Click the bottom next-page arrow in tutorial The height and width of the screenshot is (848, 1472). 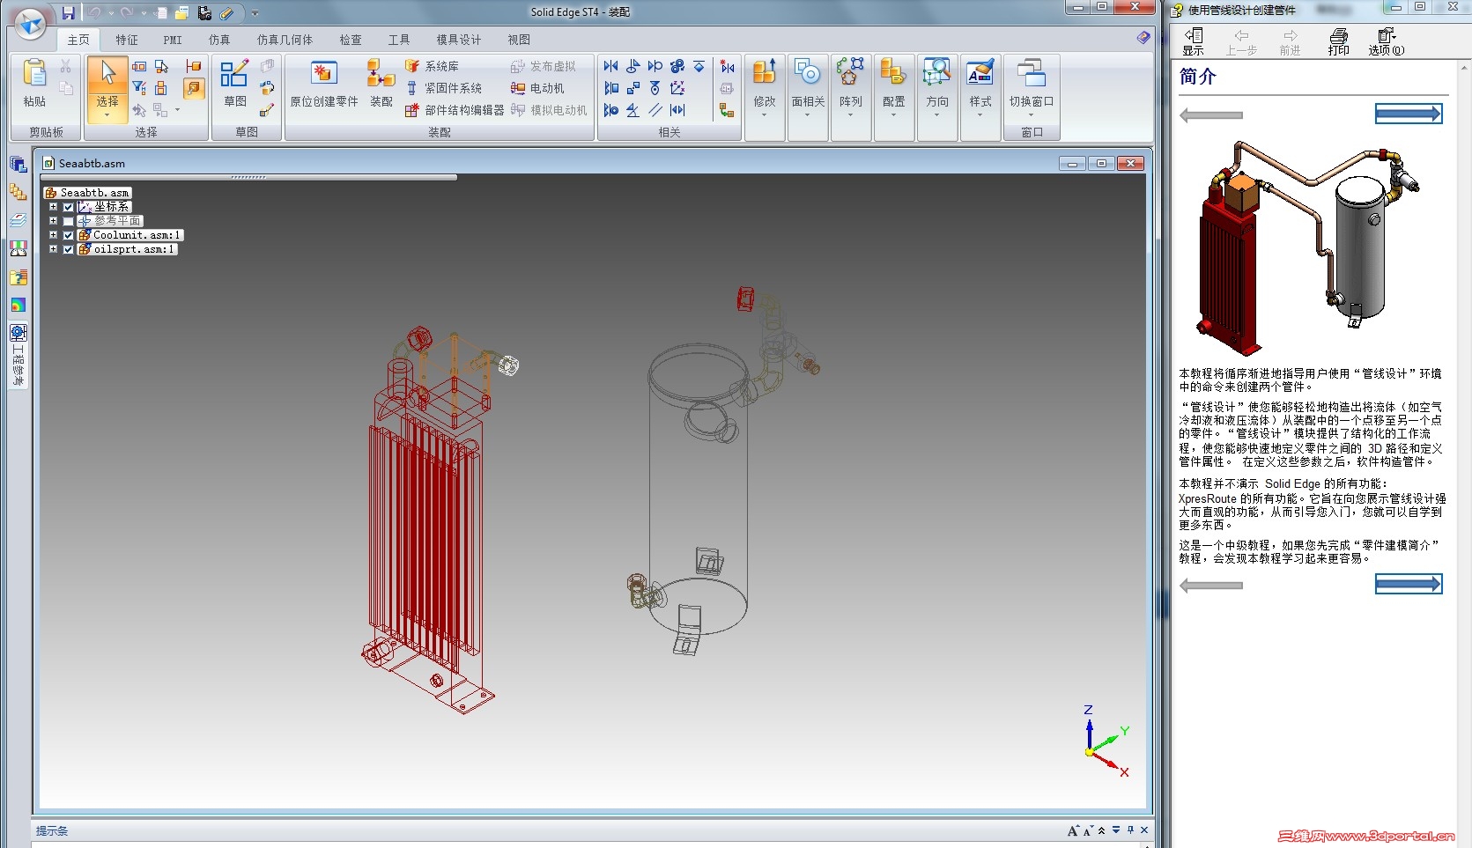(x=1409, y=584)
